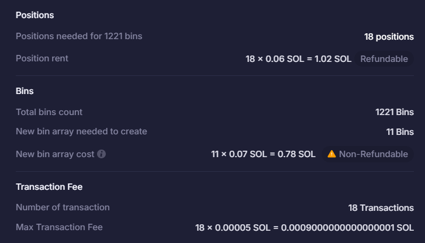Click the "18 positions" value

[x=389, y=36]
